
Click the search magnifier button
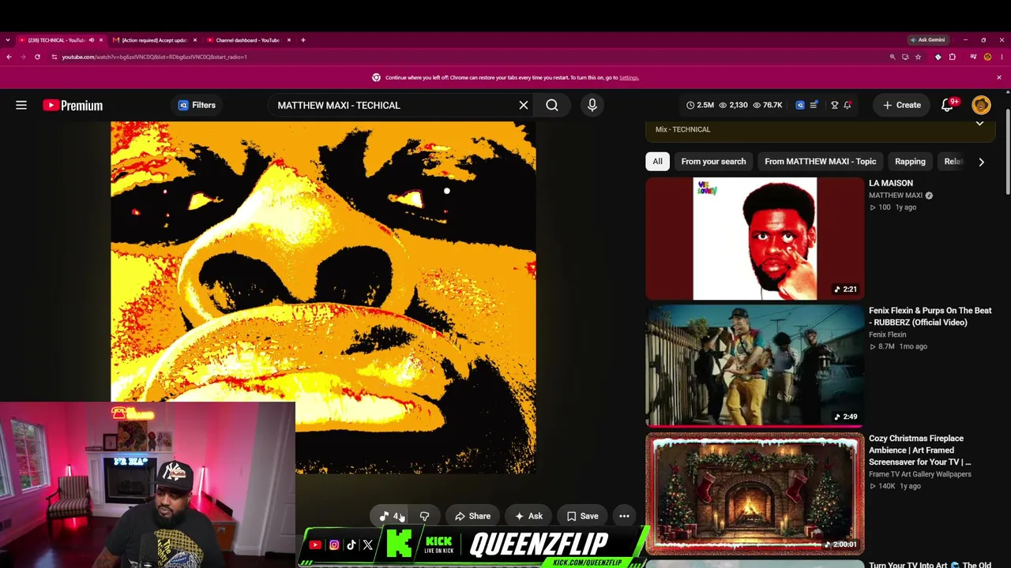(x=552, y=105)
